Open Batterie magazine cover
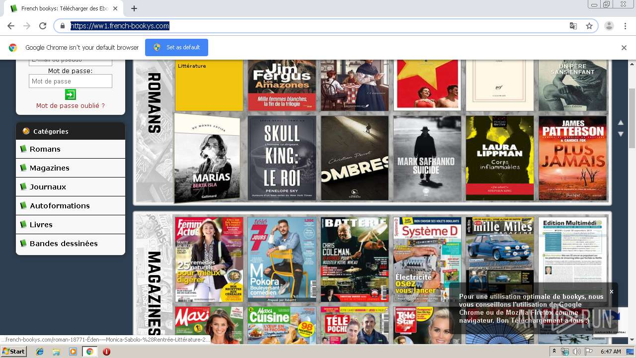This screenshot has height=358, width=636. pos(355,259)
